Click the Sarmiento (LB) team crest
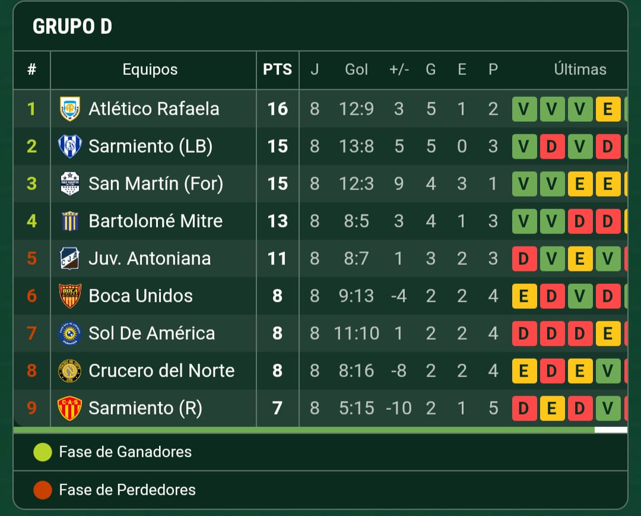The height and width of the screenshot is (516, 641). 70,146
